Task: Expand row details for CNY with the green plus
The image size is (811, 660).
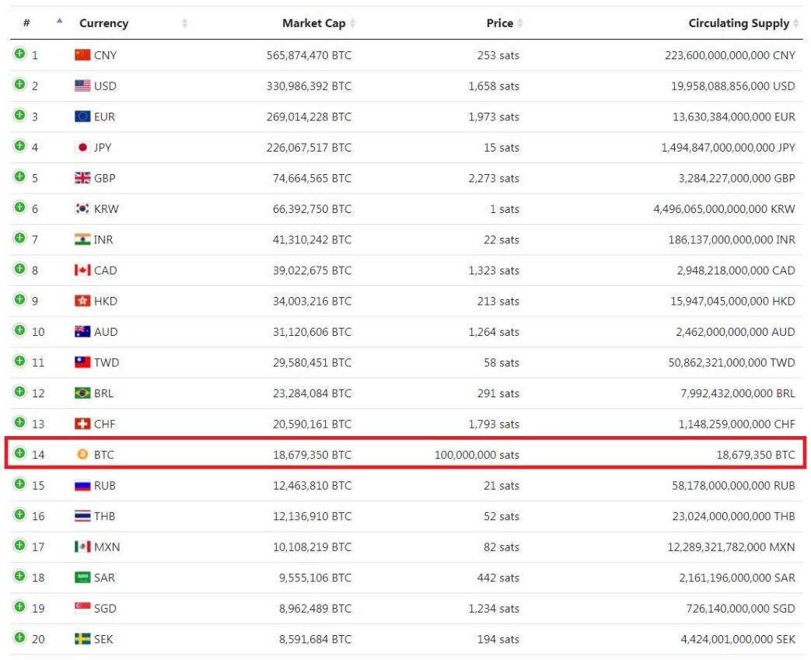Action: (x=19, y=54)
